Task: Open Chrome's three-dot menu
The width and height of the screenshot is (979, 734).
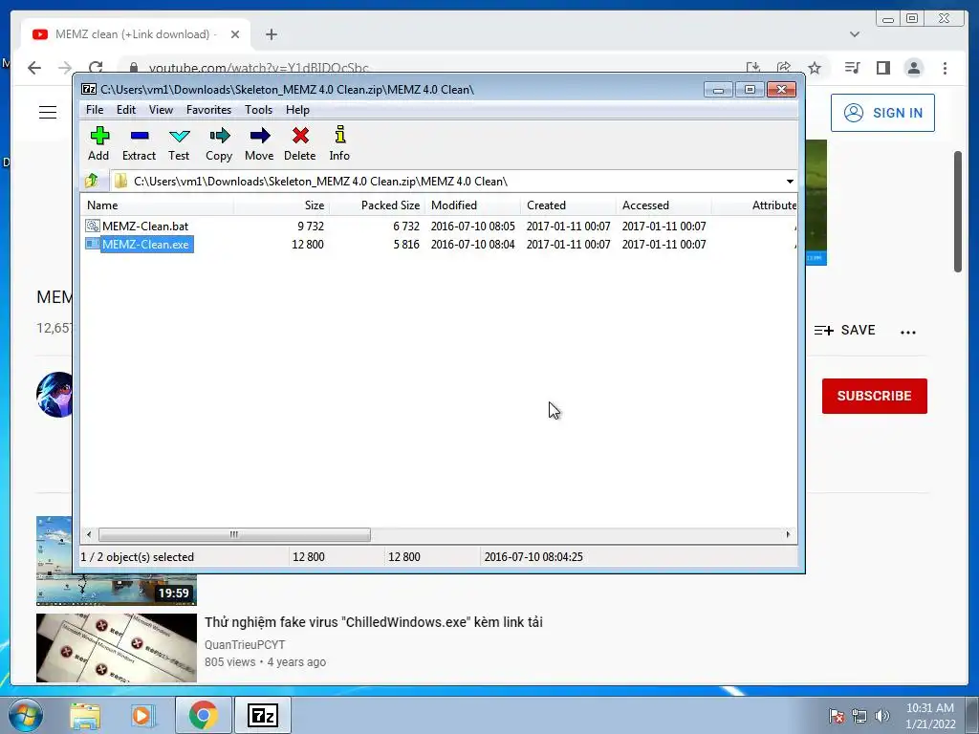Action: point(945,68)
